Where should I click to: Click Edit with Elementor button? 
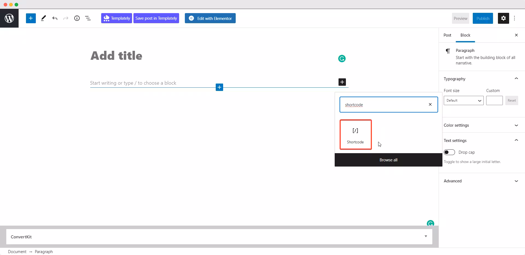tap(210, 18)
